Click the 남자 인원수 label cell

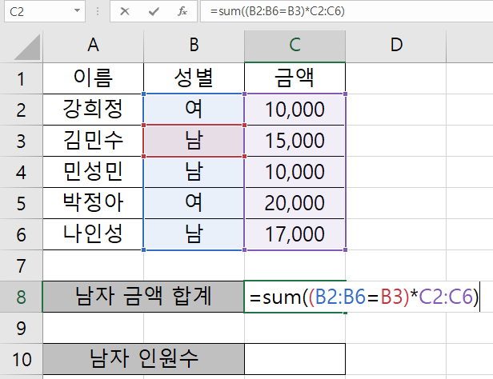(143, 359)
